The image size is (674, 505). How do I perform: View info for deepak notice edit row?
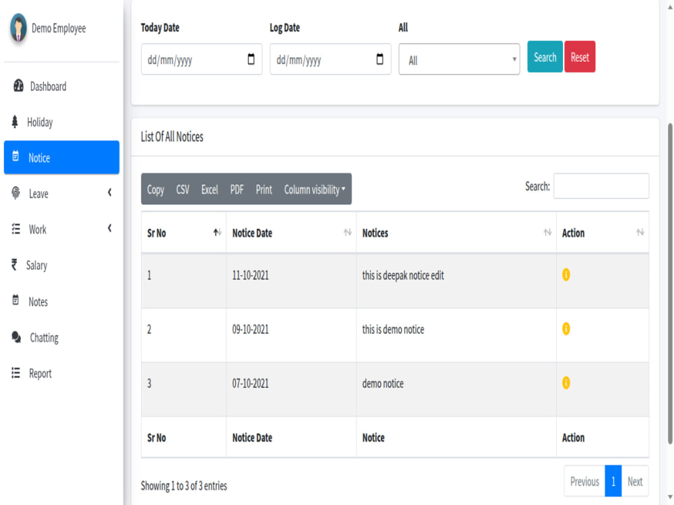coord(566,275)
